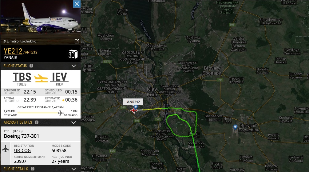Close the flight info panel
This screenshot has height=172, width=309.
click(x=77, y=4)
